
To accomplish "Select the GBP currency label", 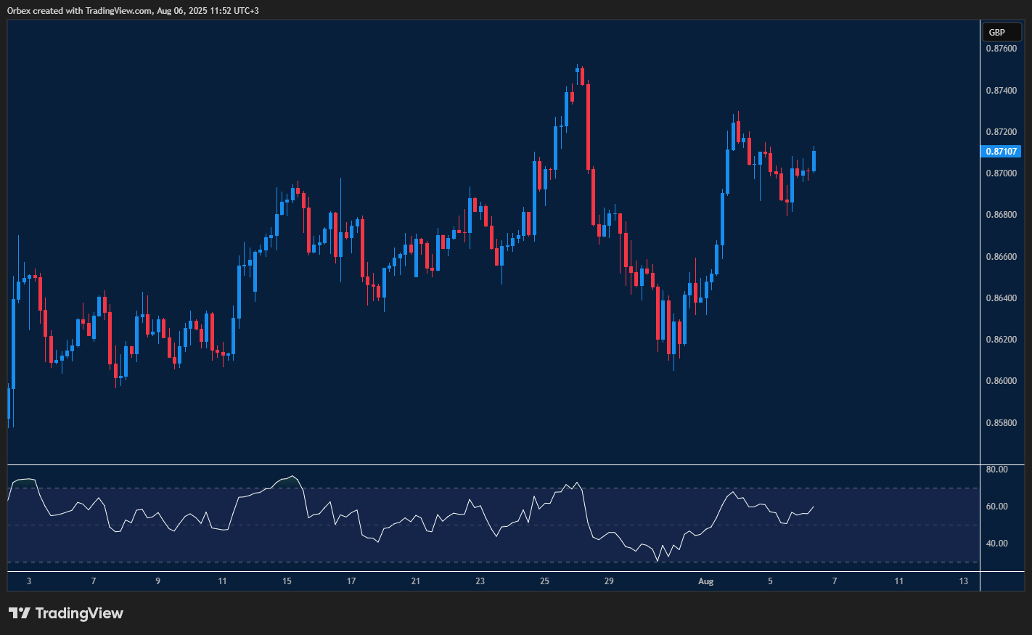I will point(1002,32).
